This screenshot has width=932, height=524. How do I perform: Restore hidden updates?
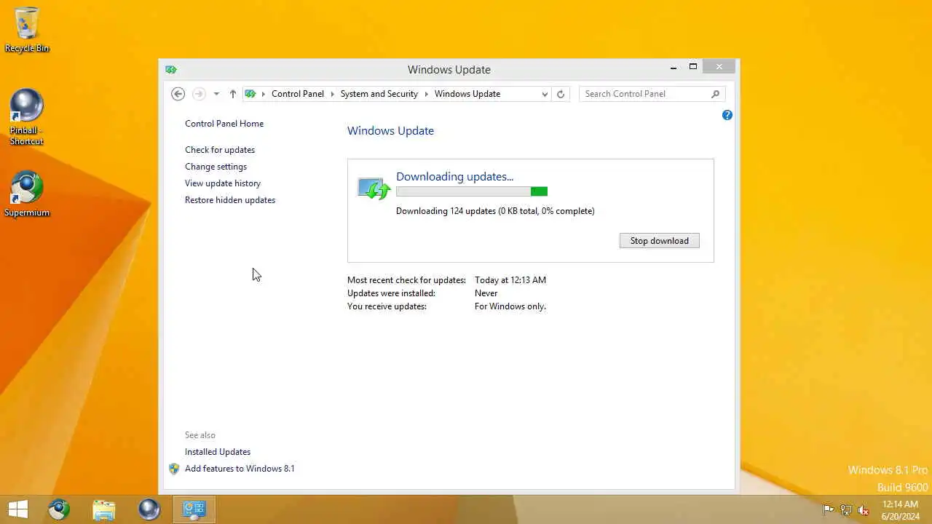coord(230,200)
